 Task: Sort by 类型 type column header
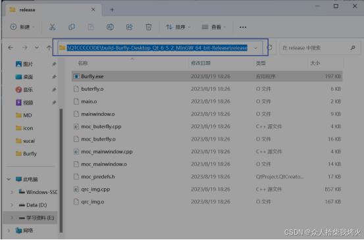261,63
